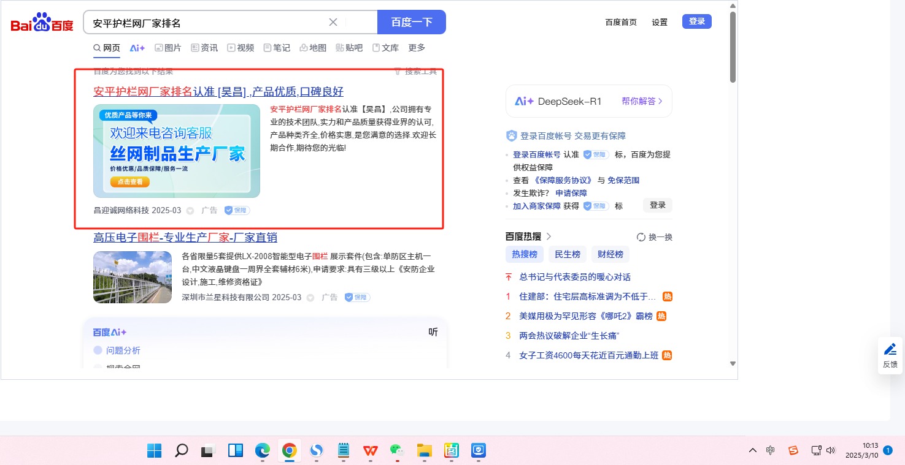Open the Ai+ search tab icon
This screenshot has height=465, width=905.
137,48
